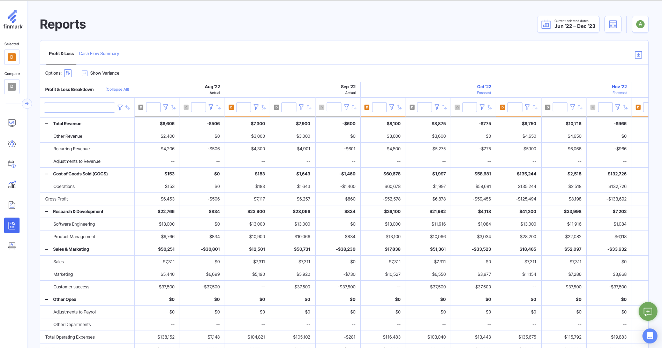This screenshot has height=348, width=662.
Task: Click the filter icon beside breakdown search
Action: click(x=120, y=107)
